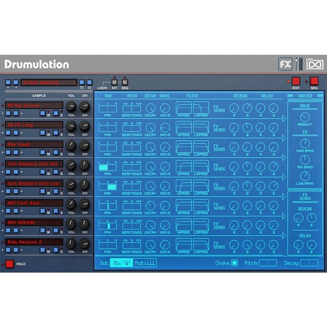Image resolution: width=327 pixels, height=327 pixels.
Task: Select the Multi output mode
Action: 146,263
